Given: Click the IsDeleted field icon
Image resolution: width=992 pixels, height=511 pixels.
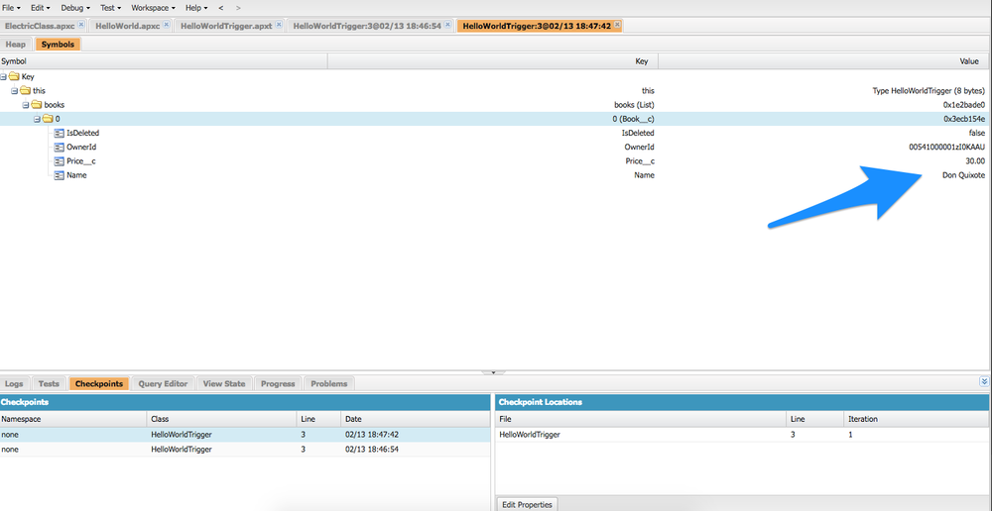Looking at the screenshot, I should 59,134.
